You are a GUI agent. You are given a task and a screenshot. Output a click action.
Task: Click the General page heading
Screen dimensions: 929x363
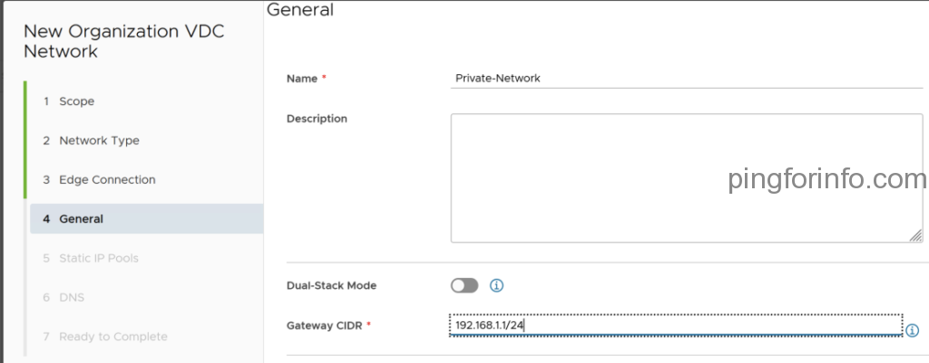(x=300, y=11)
